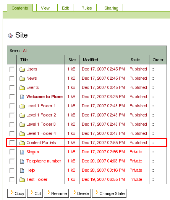The image size is (170, 200).
Task: Click the Delete button
Action: pos(80,193)
